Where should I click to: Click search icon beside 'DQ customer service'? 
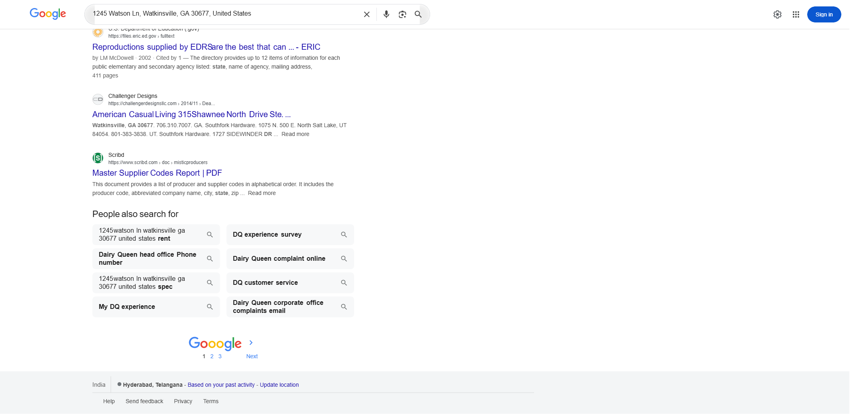click(x=344, y=283)
